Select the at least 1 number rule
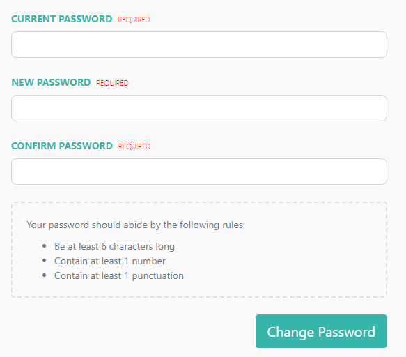 (110, 261)
